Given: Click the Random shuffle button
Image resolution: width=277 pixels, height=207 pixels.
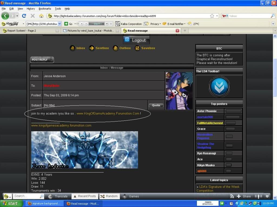Looking at the screenshot, I should (x=109, y=196).
